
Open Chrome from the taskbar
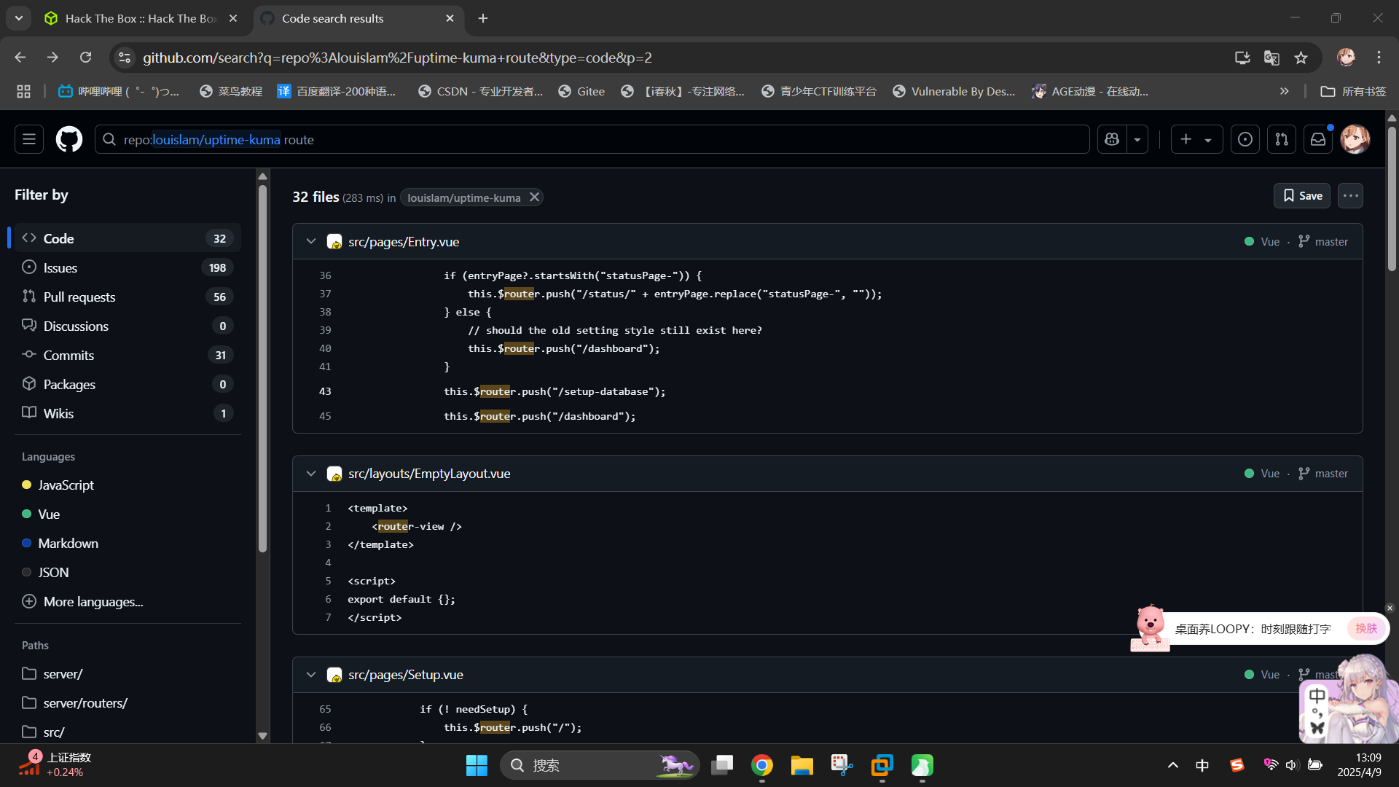click(x=762, y=765)
